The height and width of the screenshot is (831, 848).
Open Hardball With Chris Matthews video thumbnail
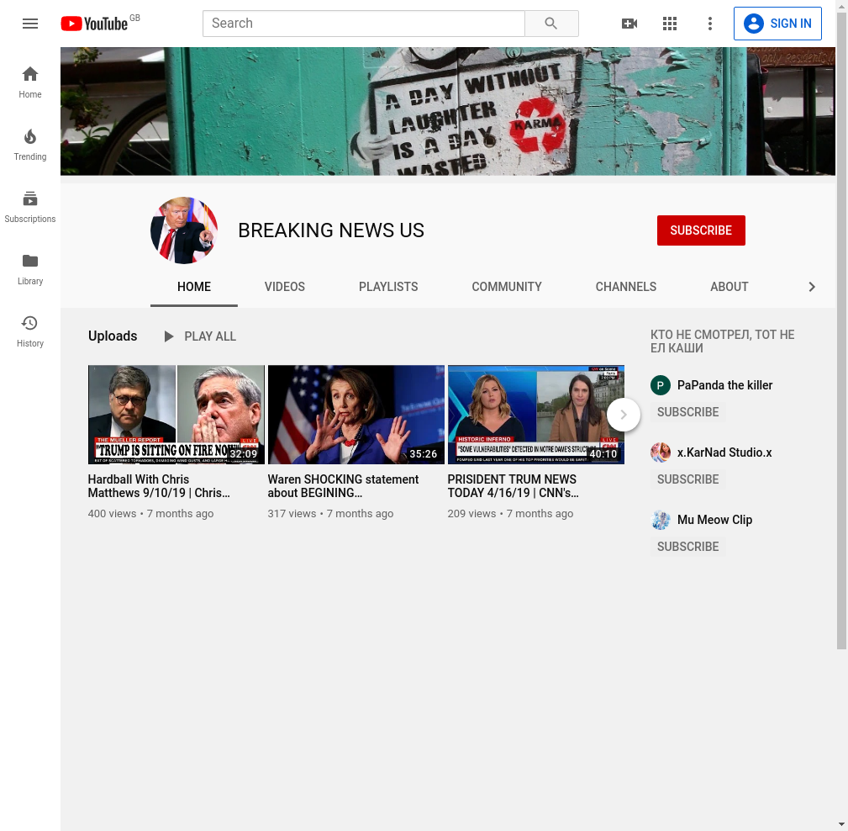(x=176, y=415)
